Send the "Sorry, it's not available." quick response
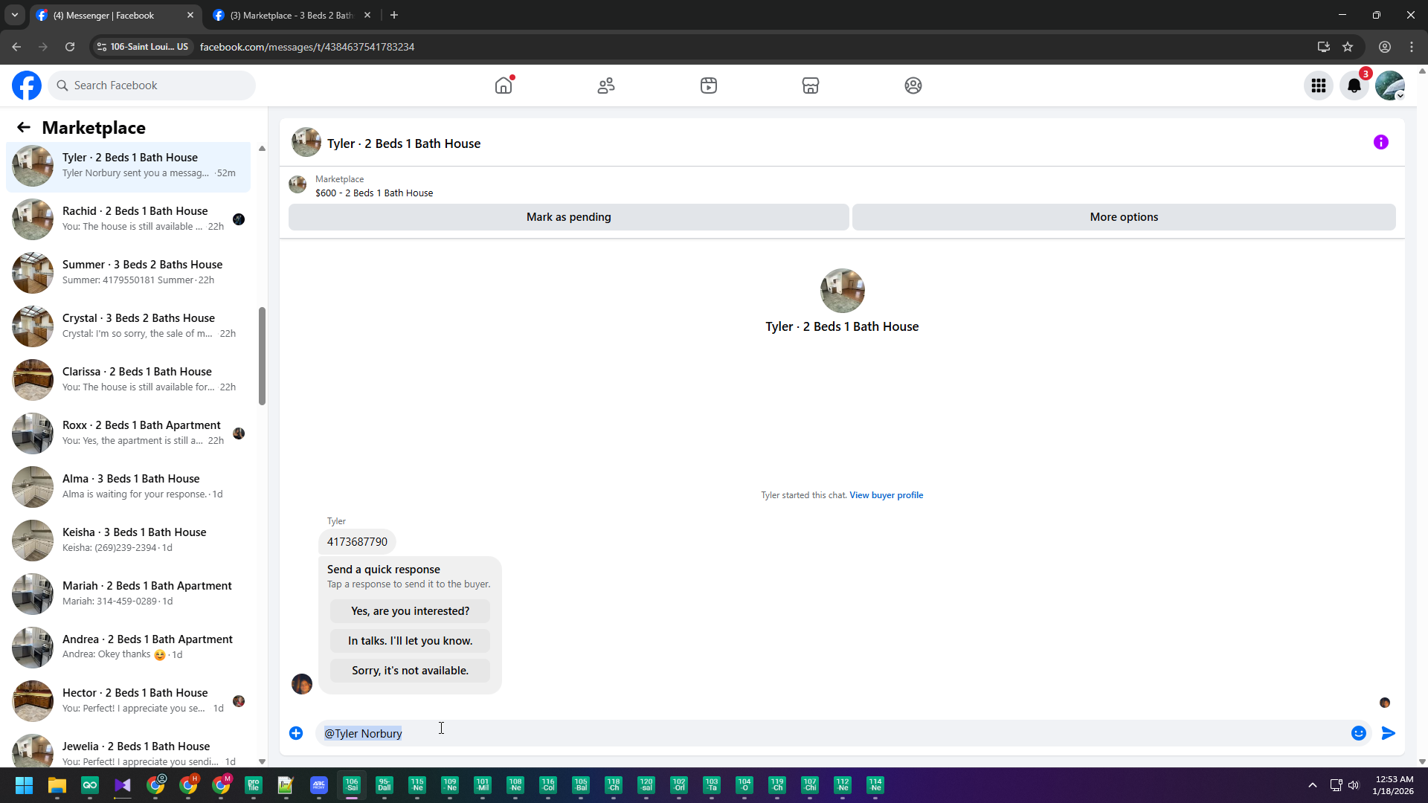The width and height of the screenshot is (1428, 803). click(x=410, y=671)
